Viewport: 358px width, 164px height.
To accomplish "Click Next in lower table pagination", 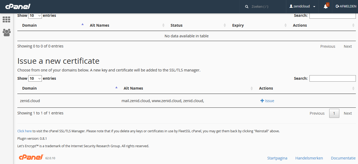I will pos(348,113).
